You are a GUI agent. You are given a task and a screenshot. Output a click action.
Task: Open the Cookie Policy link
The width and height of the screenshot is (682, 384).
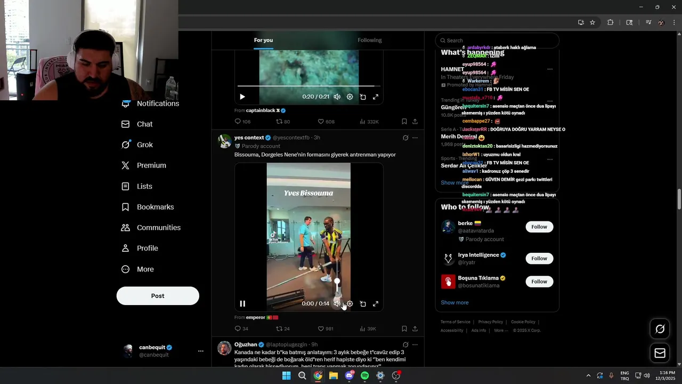pyautogui.click(x=523, y=322)
